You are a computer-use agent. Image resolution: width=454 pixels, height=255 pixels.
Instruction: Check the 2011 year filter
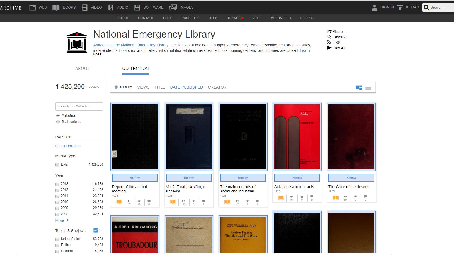[x=57, y=196]
